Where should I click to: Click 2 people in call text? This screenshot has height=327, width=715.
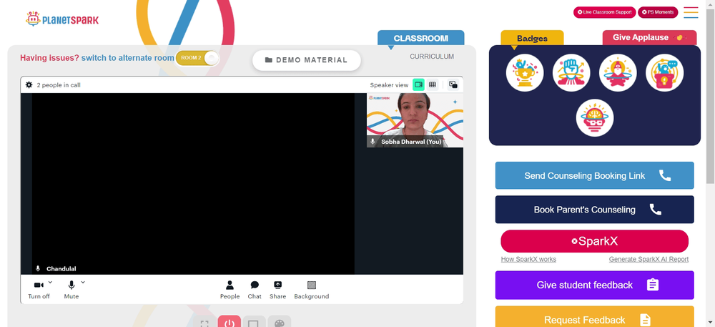(59, 85)
